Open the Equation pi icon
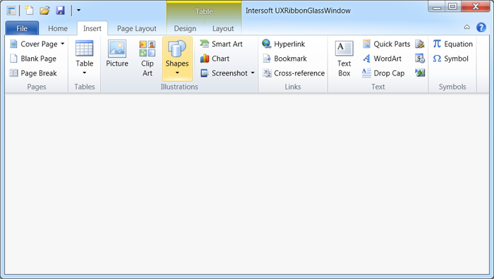The height and width of the screenshot is (279, 494). (437, 44)
